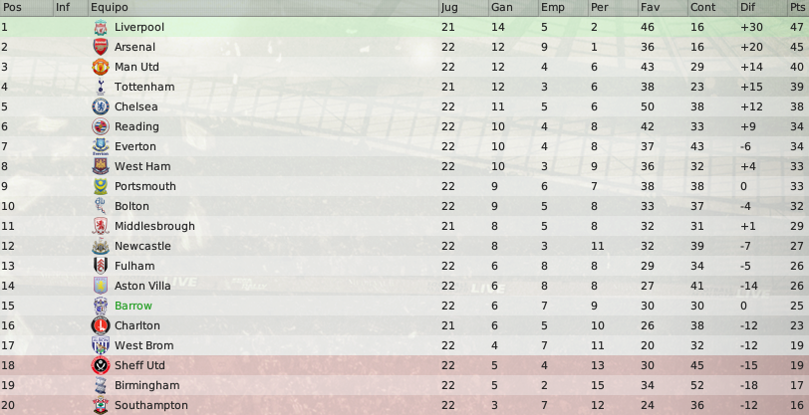Viewport: 809px width, 415px height.
Task: Click the Tottenham cockerel crest
Action: [100, 87]
